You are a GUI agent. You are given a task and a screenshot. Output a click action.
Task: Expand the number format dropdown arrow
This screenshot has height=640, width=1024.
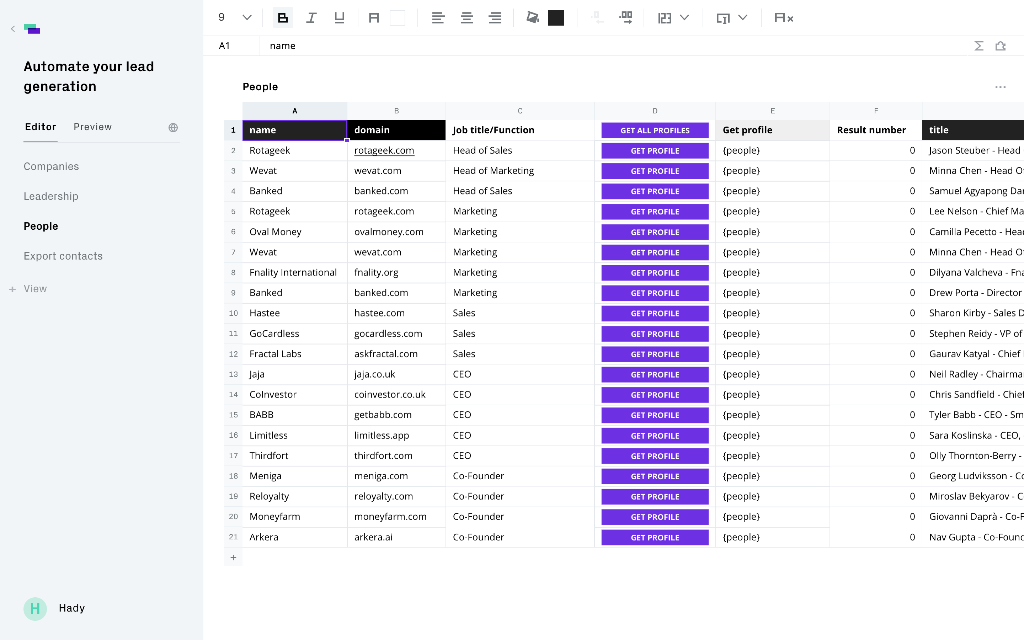tap(685, 18)
